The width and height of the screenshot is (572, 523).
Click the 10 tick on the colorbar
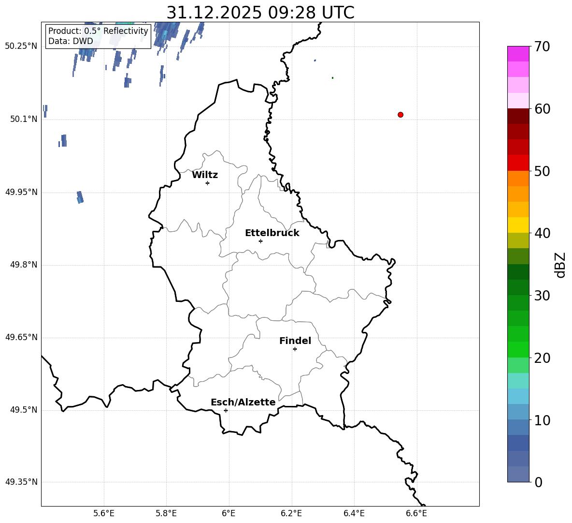click(542, 420)
